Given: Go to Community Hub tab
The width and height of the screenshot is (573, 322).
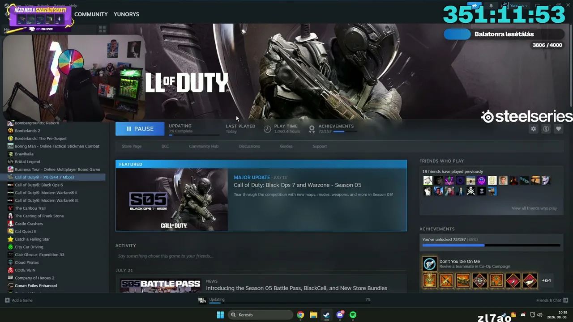Looking at the screenshot, I should [x=204, y=146].
